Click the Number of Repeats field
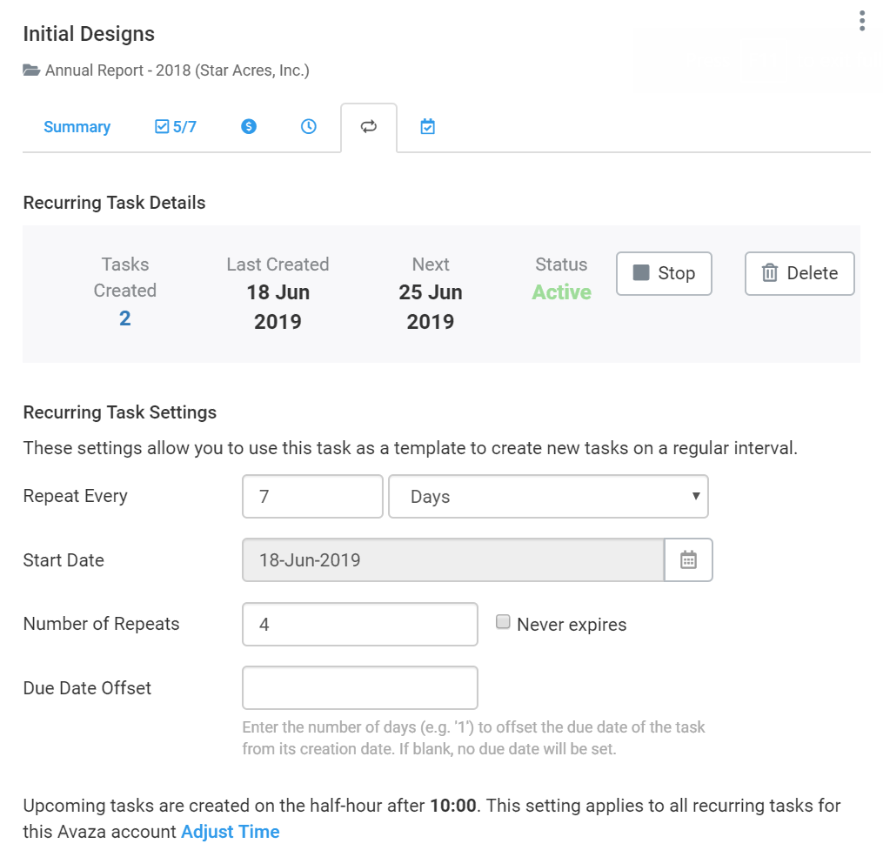 click(360, 624)
